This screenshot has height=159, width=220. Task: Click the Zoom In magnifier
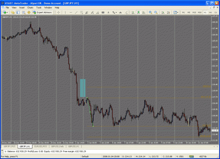click(x=150, y=12)
